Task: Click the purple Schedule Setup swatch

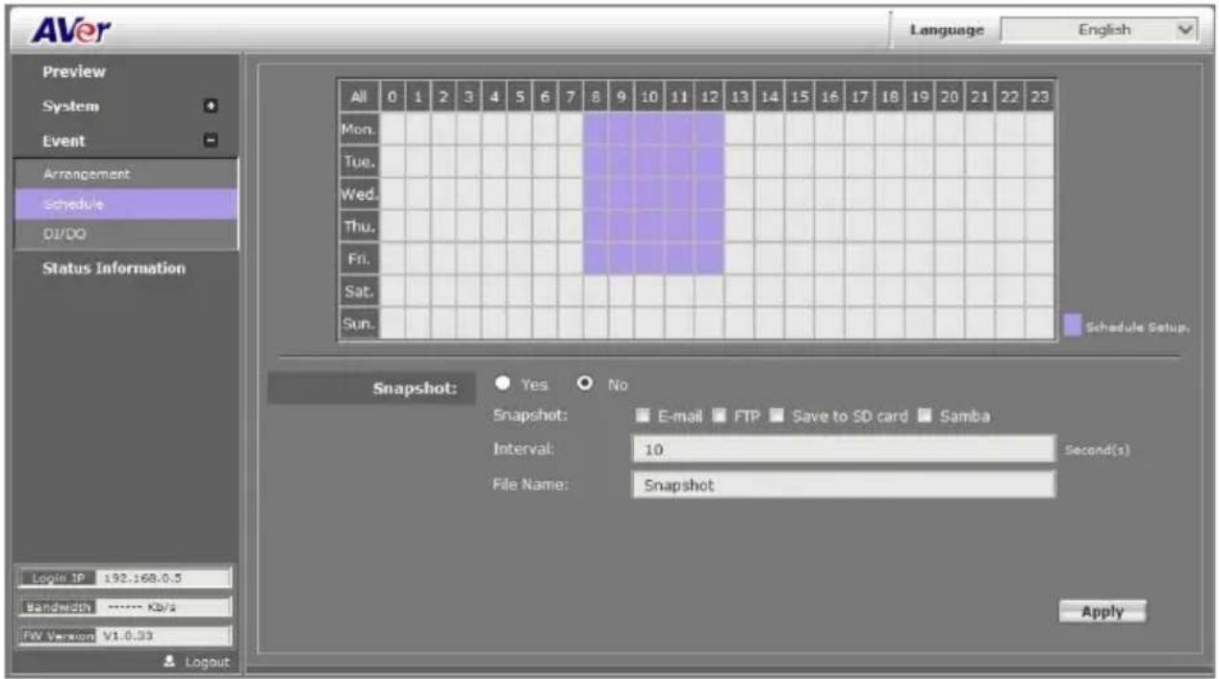Action: (x=1073, y=326)
